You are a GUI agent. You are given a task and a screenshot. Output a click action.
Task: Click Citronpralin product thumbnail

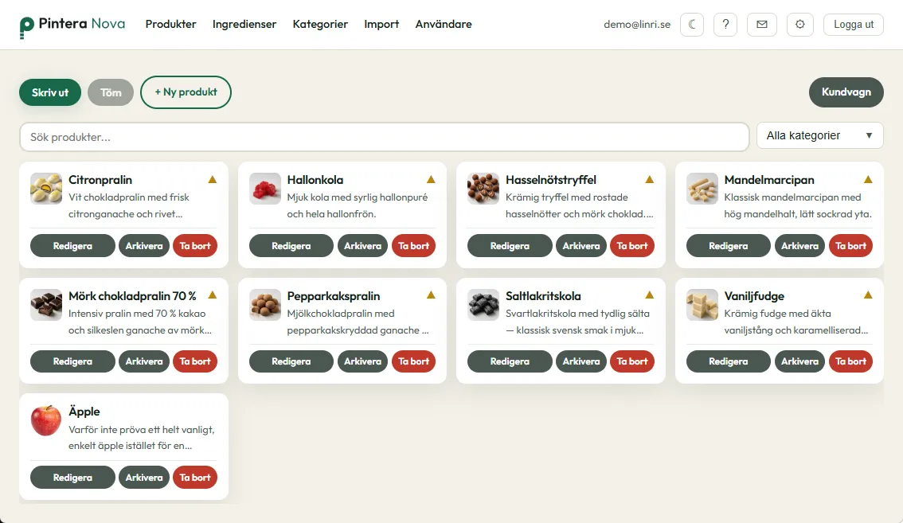pos(46,189)
